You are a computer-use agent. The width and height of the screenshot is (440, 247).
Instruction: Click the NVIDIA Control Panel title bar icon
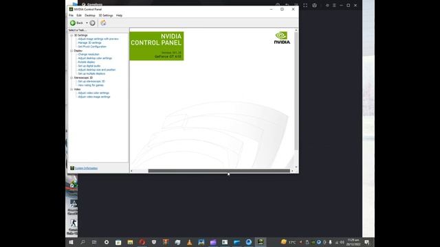pyautogui.click(x=71, y=9)
